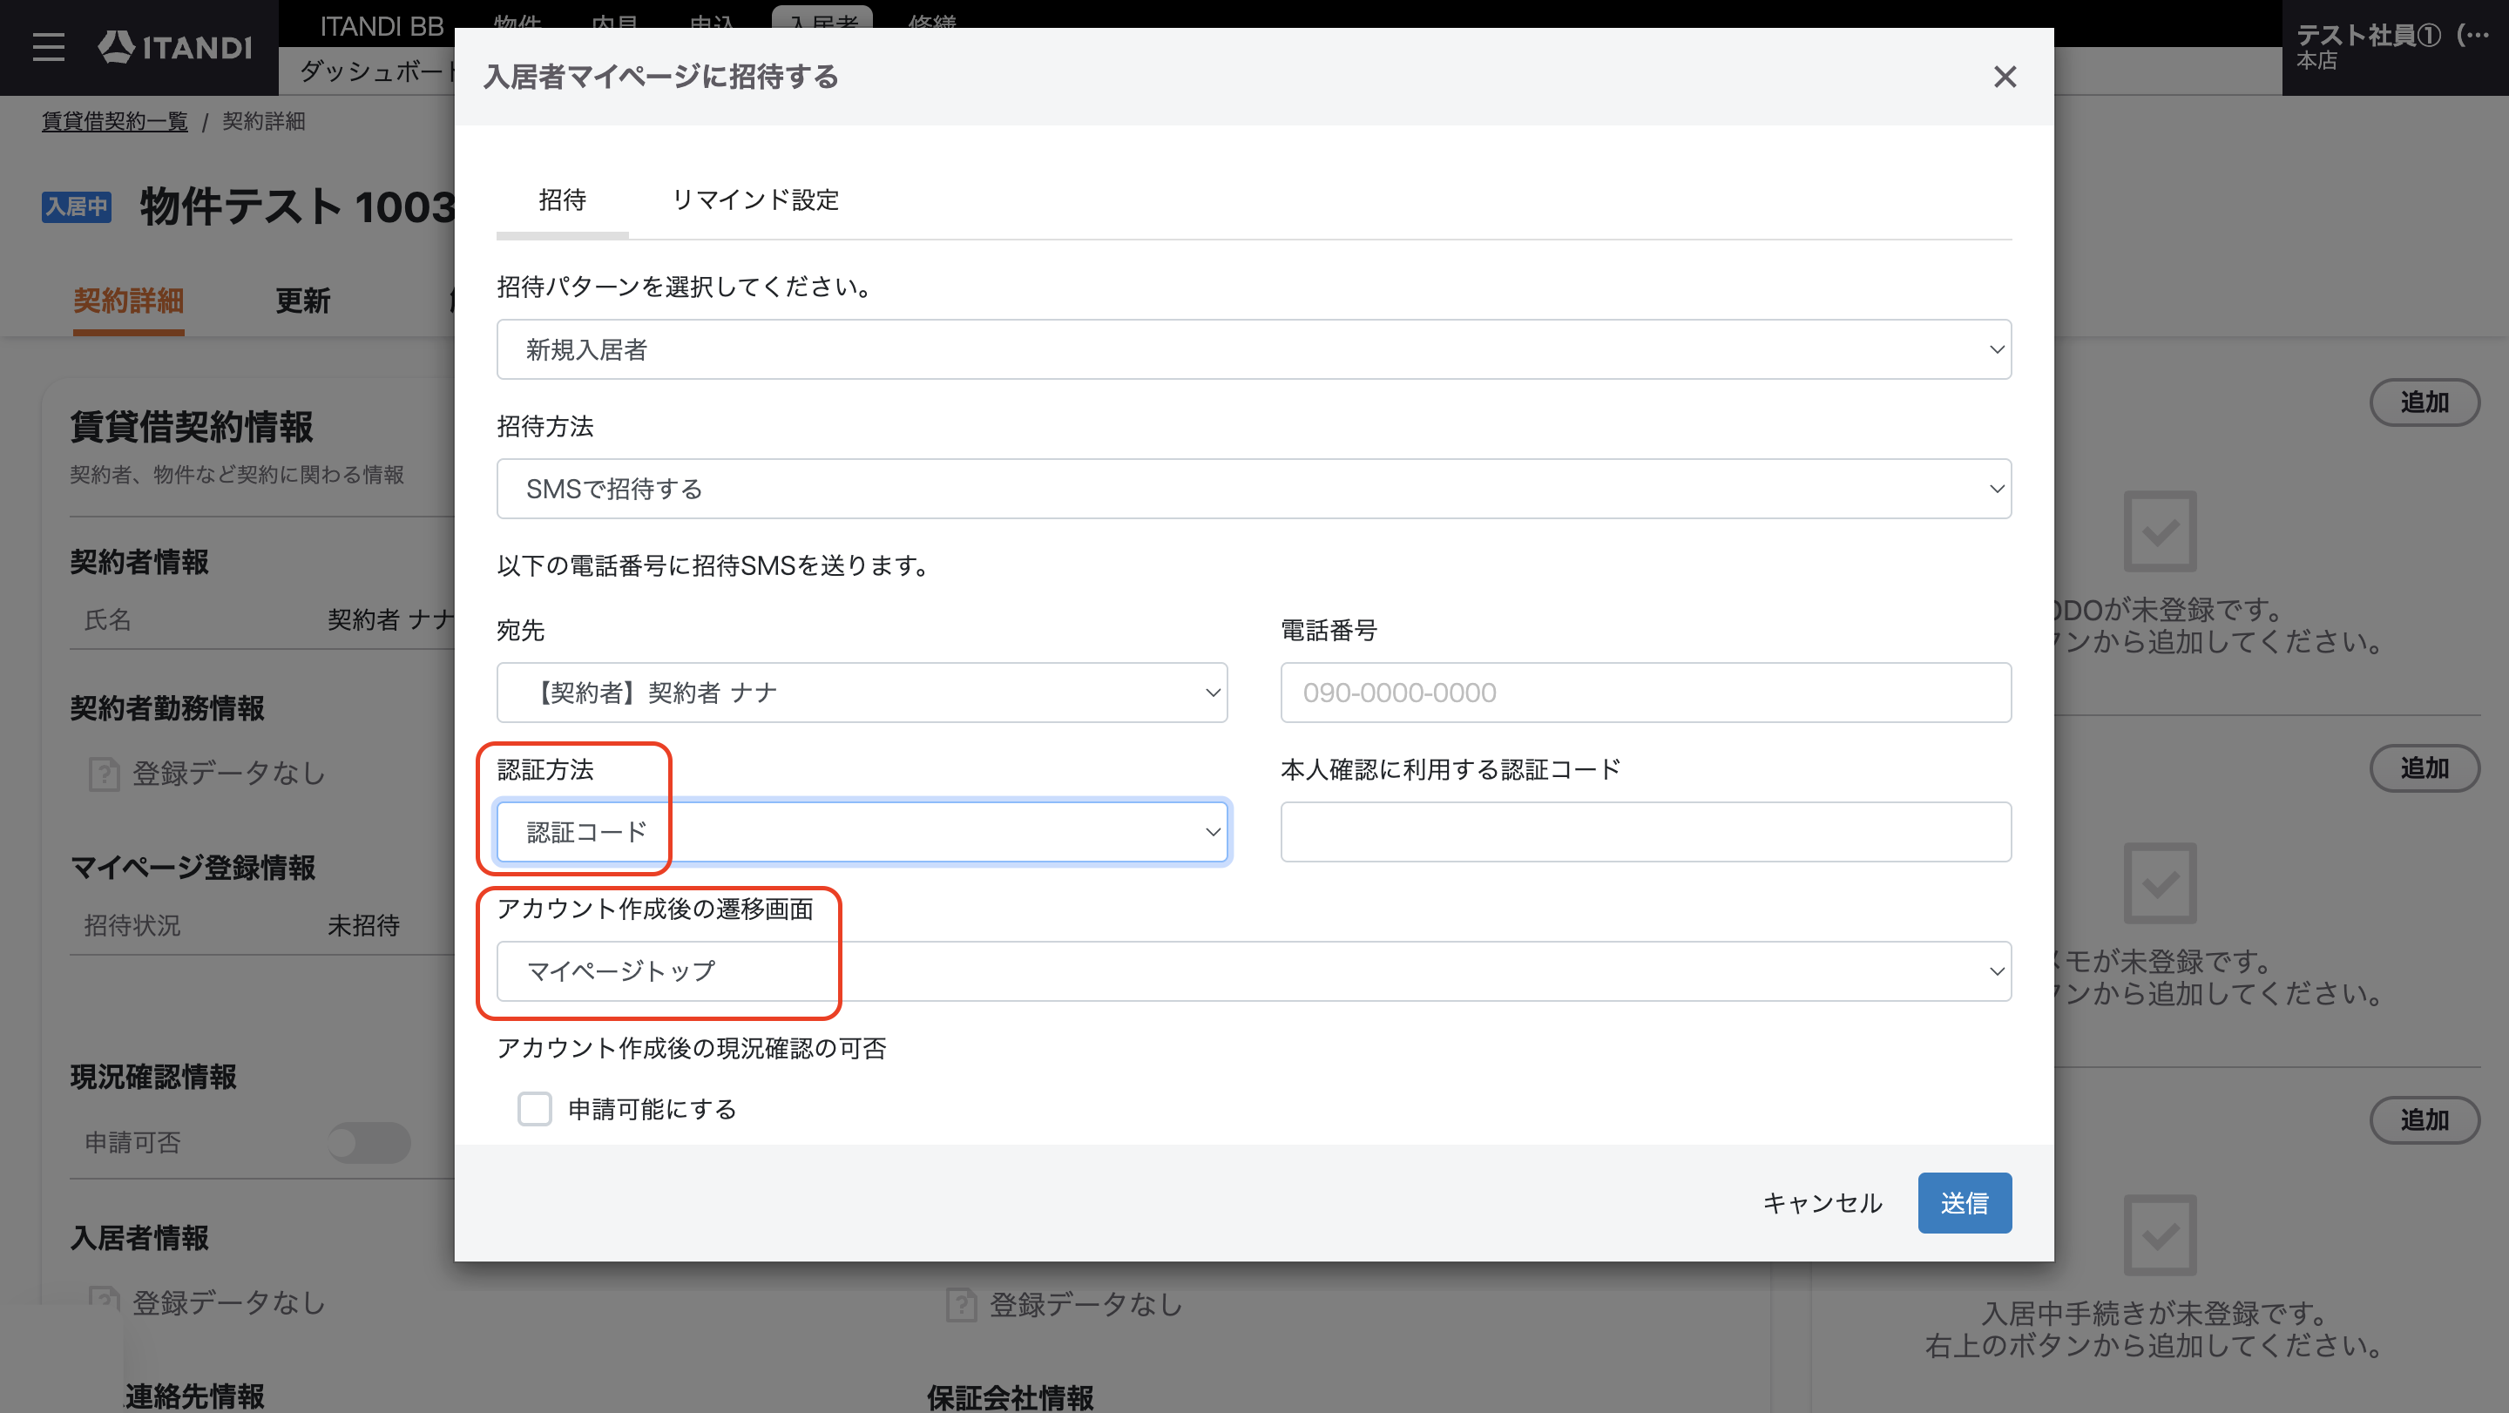Select the 更新 tab
This screenshot has height=1413, width=2509.
coord(303,301)
